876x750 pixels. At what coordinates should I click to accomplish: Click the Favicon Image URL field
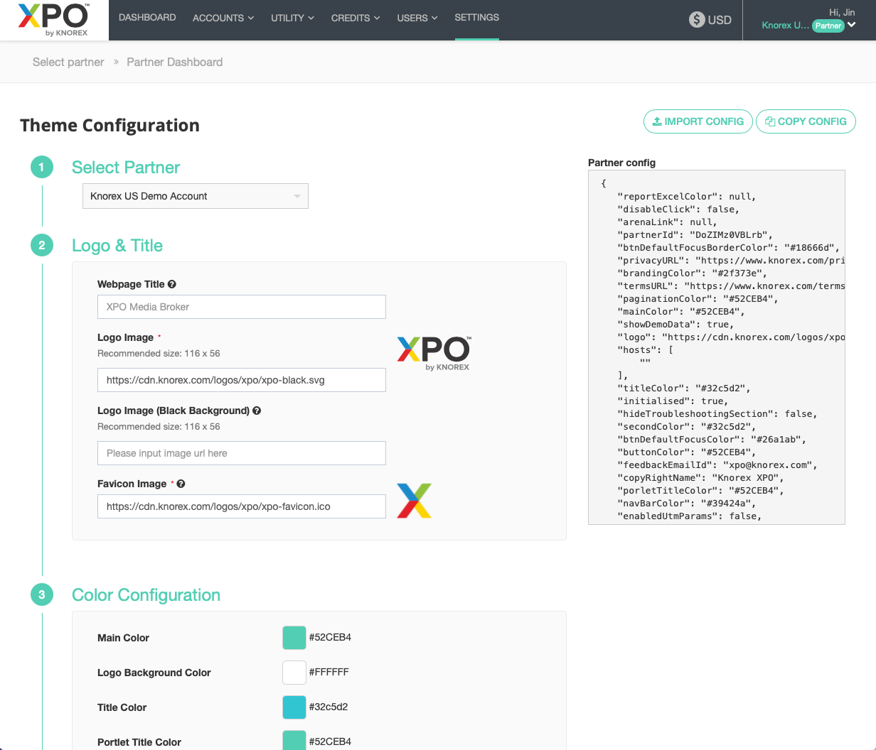(242, 506)
